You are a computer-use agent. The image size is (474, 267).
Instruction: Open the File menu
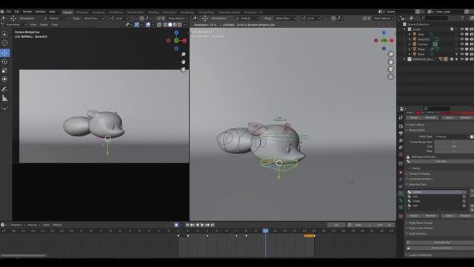9,12
